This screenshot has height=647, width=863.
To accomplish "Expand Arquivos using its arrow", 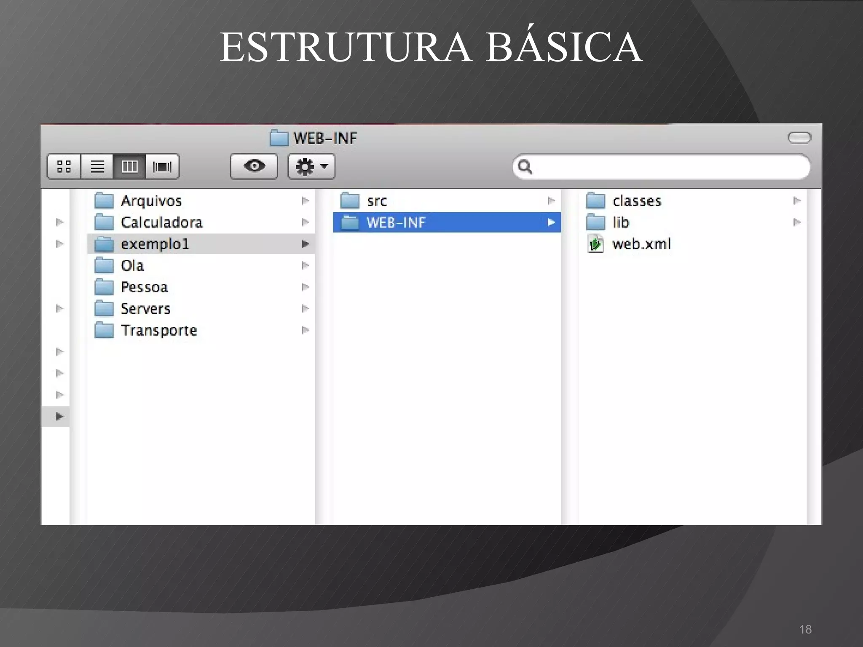I will click(x=306, y=201).
